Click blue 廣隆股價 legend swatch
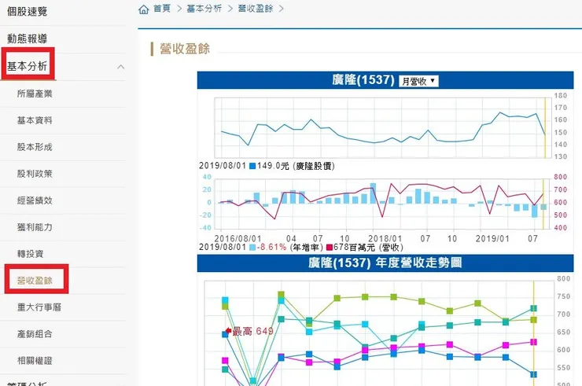582x386 pixels. point(252,166)
